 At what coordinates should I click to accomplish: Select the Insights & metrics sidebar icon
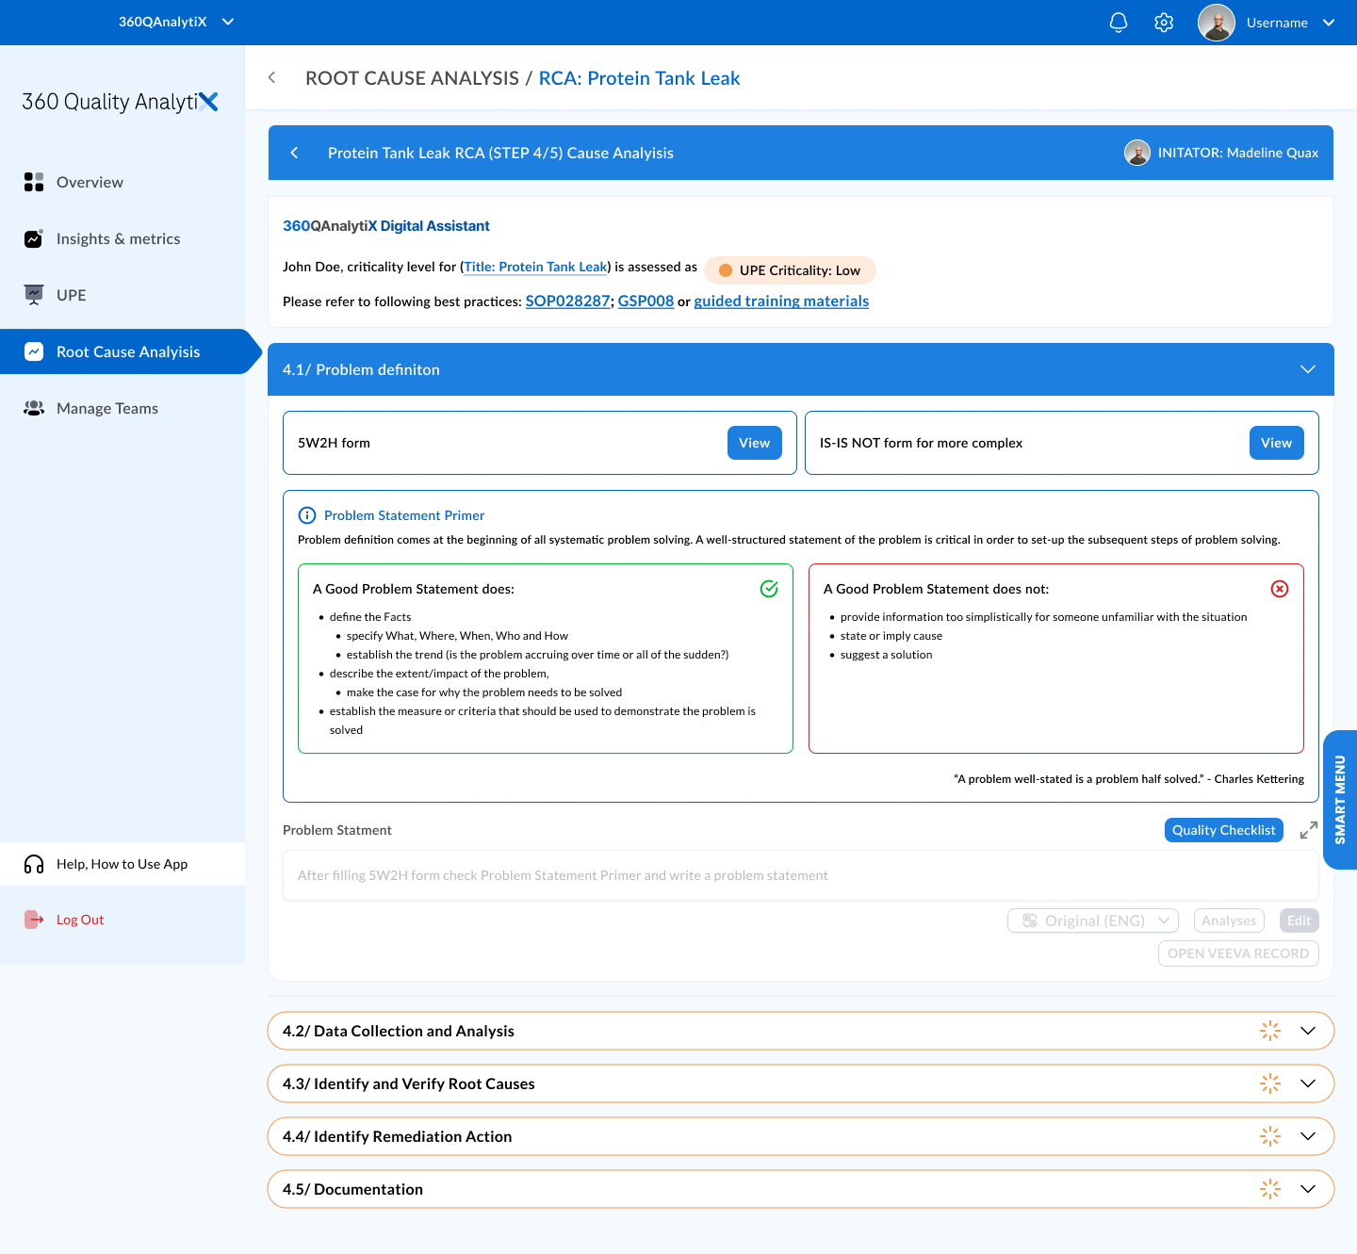[34, 238]
